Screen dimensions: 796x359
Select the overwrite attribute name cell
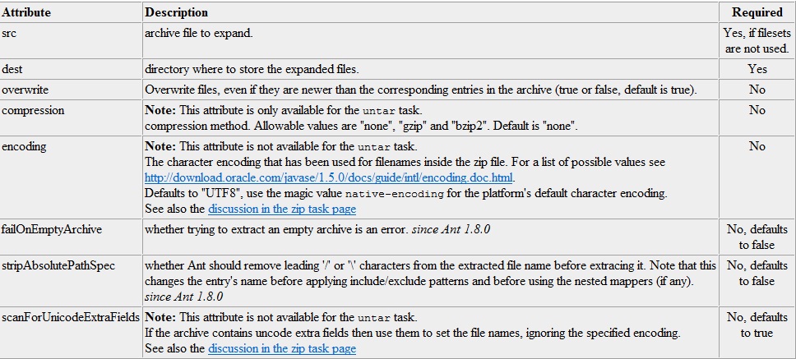pos(71,90)
